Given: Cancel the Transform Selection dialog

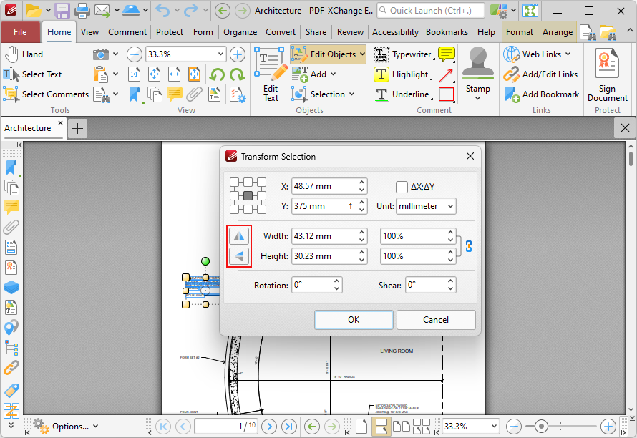Looking at the screenshot, I should 435,320.
